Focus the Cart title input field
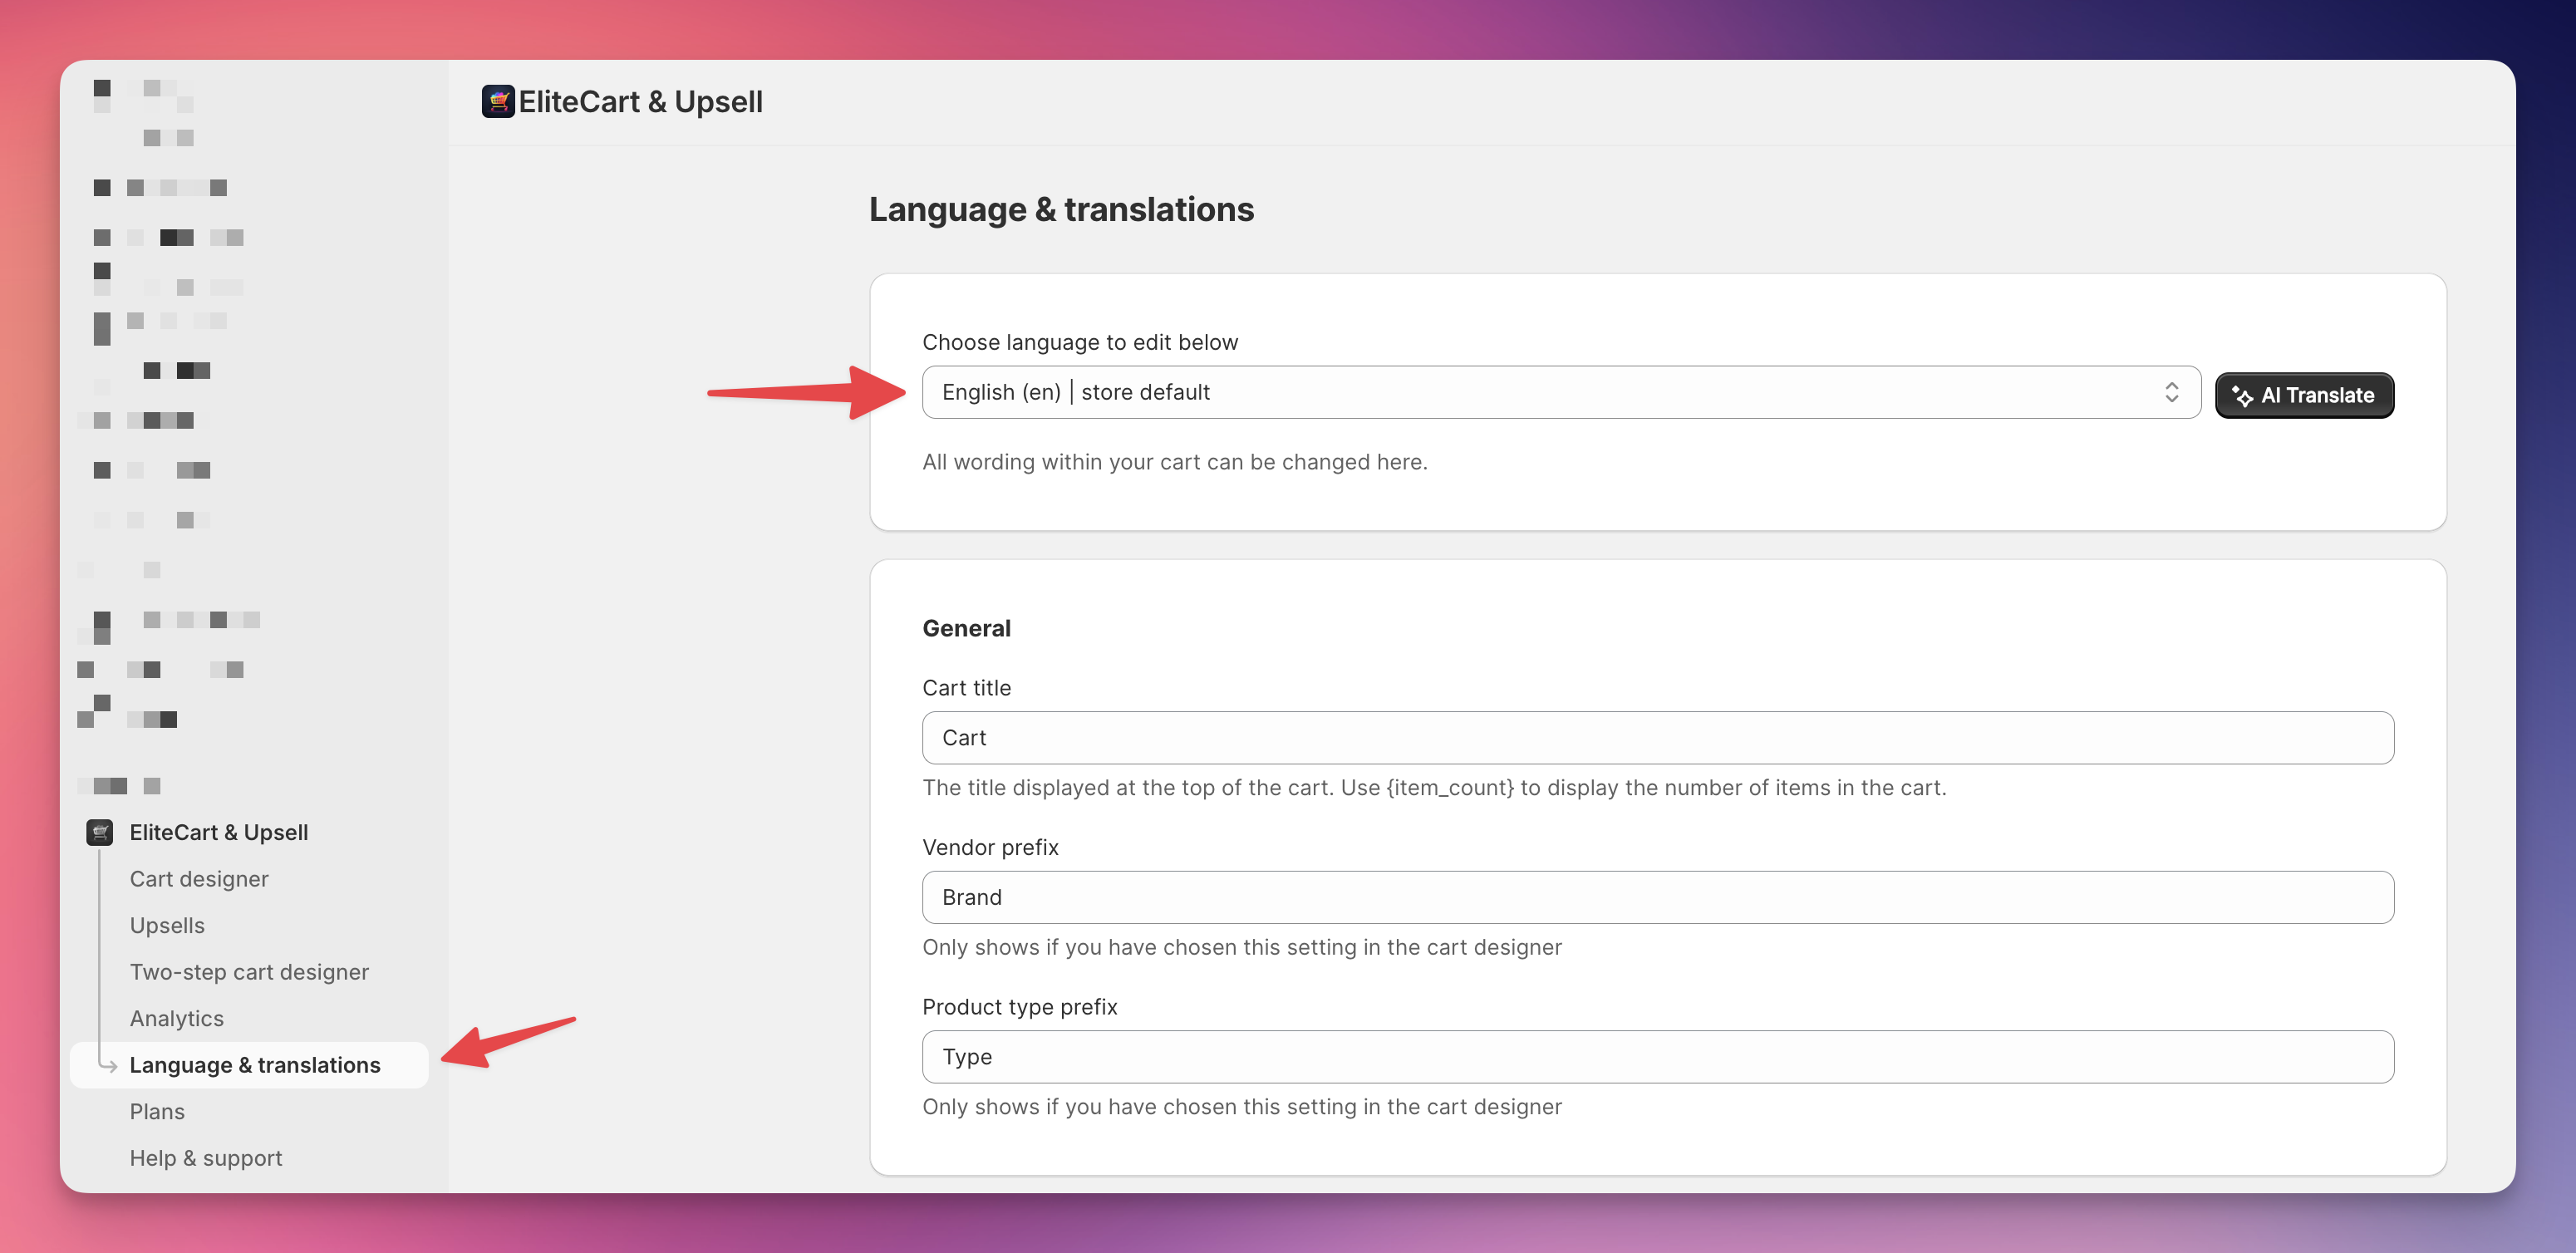The image size is (2576, 1253). [x=1657, y=738]
